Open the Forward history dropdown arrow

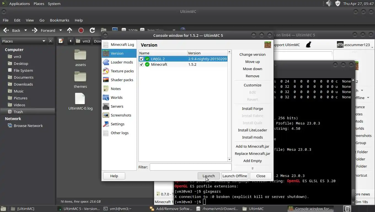click(x=60, y=30)
